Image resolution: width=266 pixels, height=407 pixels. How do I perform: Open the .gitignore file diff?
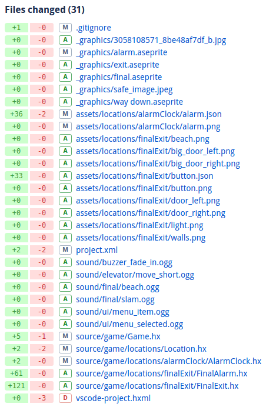(94, 28)
